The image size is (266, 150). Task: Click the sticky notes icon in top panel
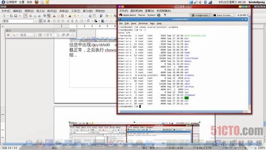coord(47,2)
